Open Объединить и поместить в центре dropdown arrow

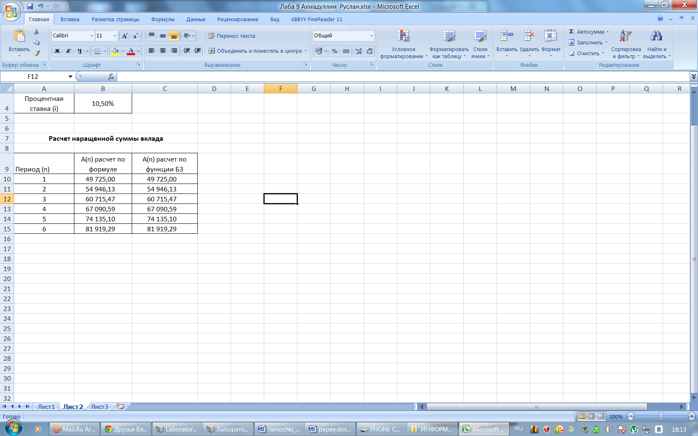point(305,51)
